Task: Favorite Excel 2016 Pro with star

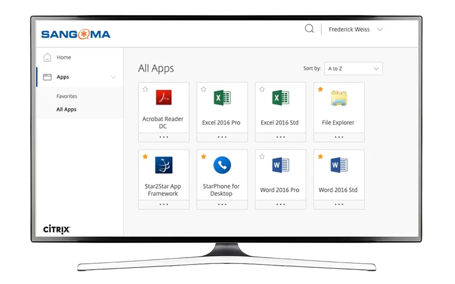Action: pos(204,89)
